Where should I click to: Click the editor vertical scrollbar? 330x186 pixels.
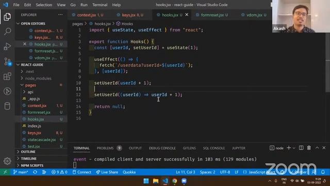click(x=327, y=63)
